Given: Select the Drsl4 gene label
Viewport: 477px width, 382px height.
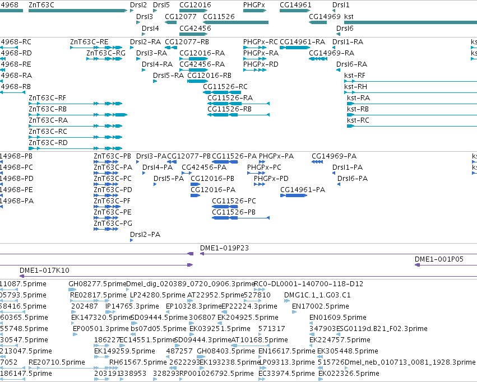Looking at the screenshot, I should pos(150,28).
